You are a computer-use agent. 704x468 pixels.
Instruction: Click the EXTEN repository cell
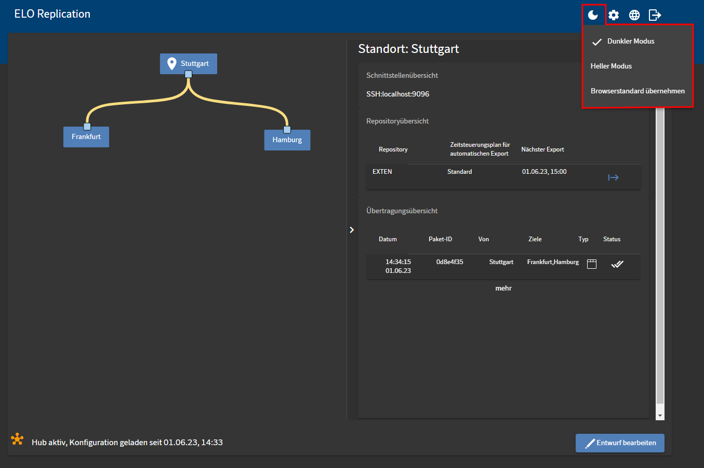(x=382, y=172)
